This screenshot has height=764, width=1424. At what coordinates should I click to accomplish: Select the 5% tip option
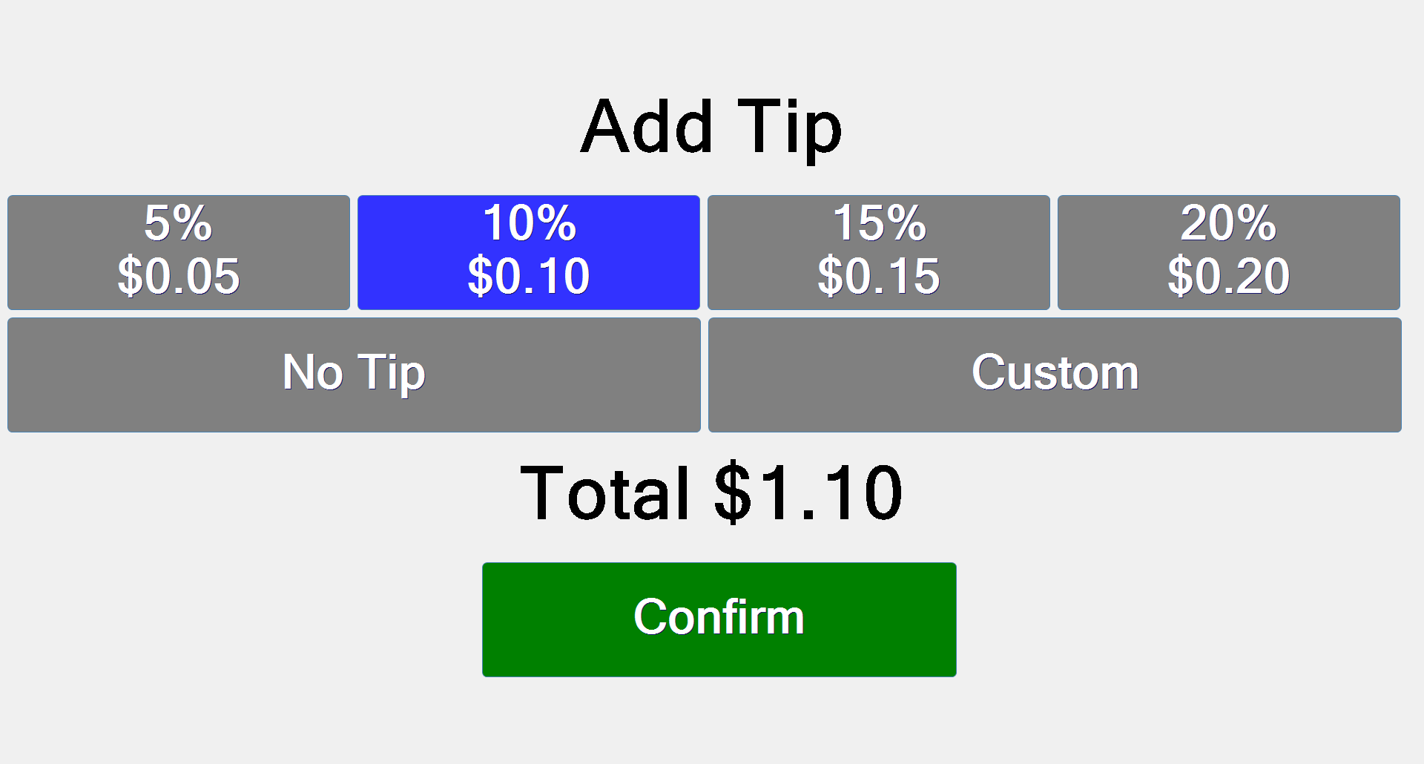click(178, 252)
